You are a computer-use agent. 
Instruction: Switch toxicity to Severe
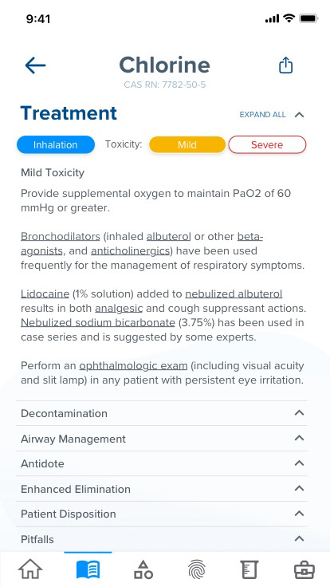267,145
